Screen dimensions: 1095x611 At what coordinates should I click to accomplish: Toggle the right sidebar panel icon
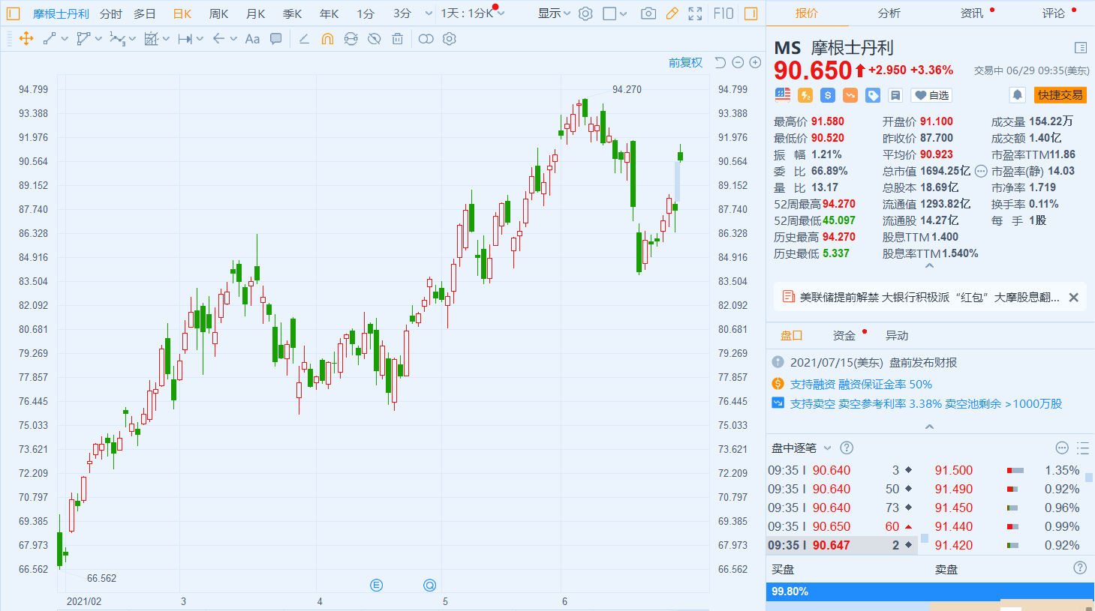pyautogui.click(x=751, y=13)
